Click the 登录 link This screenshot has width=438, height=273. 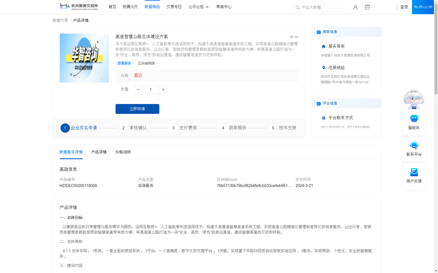click(404, 7)
